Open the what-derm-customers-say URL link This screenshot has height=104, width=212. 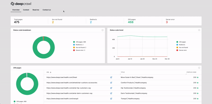(x=69, y=93)
